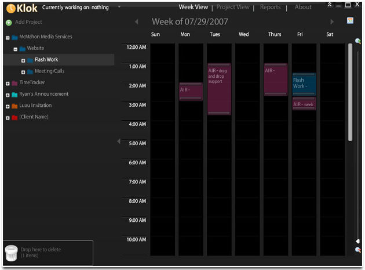The height and width of the screenshot is (270, 365).
Task: Select Thursday's AIR time entry
Action: pyautogui.click(x=276, y=80)
